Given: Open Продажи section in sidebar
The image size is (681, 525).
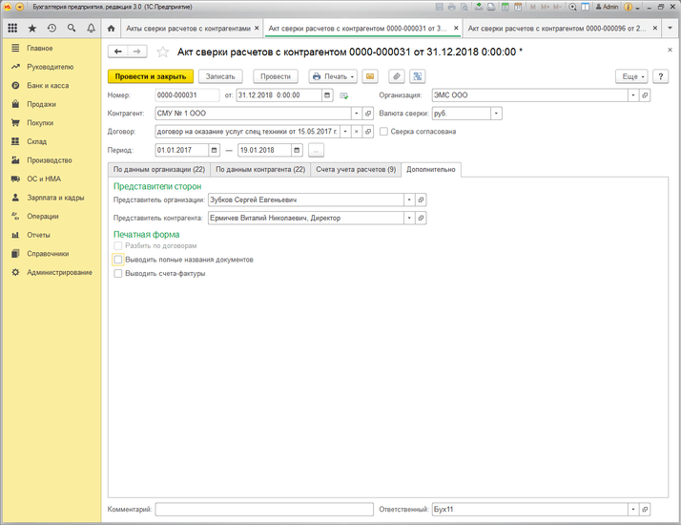Looking at the screenshot, I should click(x=41, y=104).
